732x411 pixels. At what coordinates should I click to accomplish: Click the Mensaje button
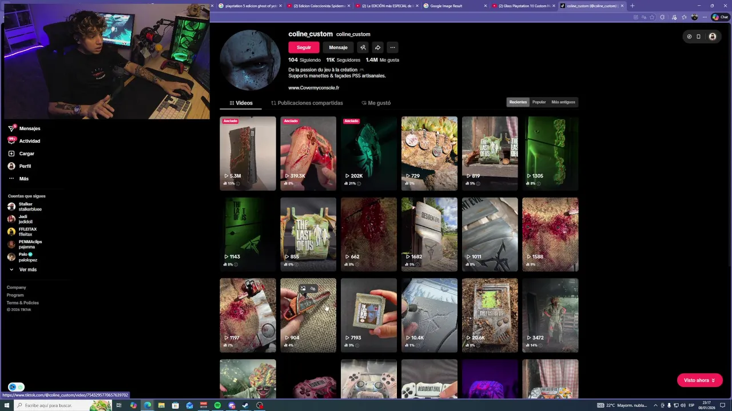338,47
